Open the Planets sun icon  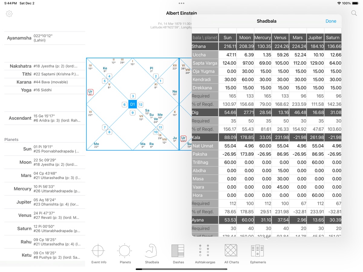(125, 251)
